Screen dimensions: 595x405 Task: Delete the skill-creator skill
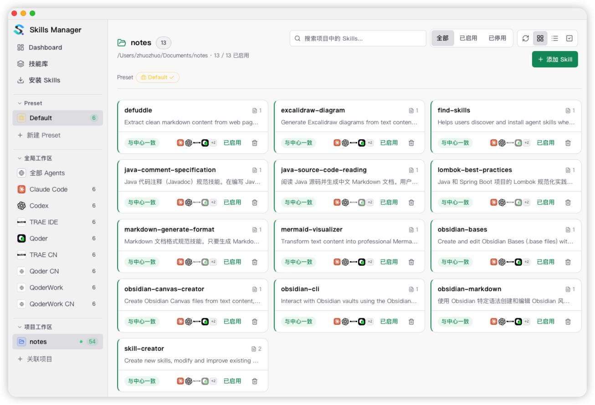255,381
